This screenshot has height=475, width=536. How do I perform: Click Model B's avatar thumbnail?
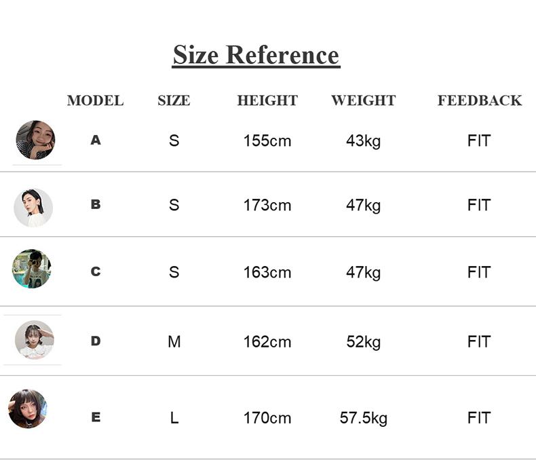pyautogui.click(x=33, y=207)
